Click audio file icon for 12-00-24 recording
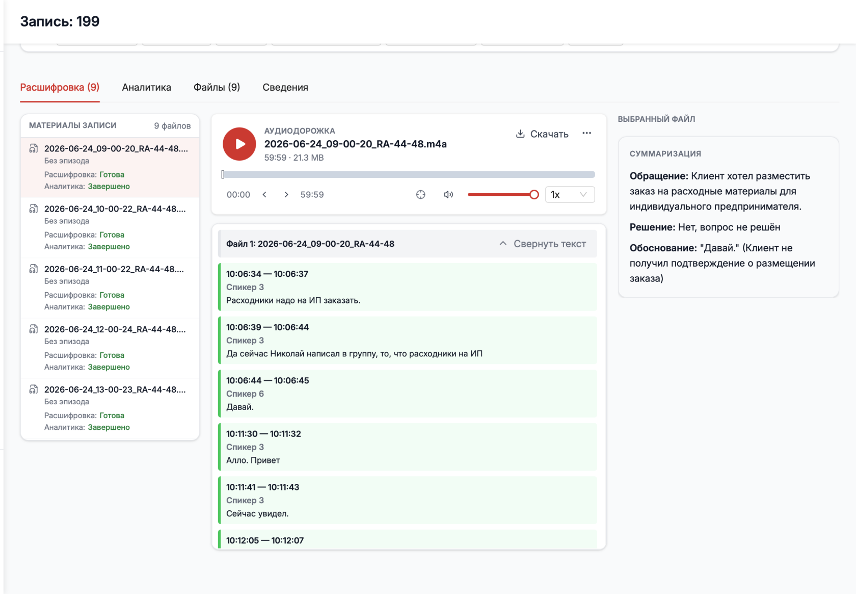 click(34, 329)
